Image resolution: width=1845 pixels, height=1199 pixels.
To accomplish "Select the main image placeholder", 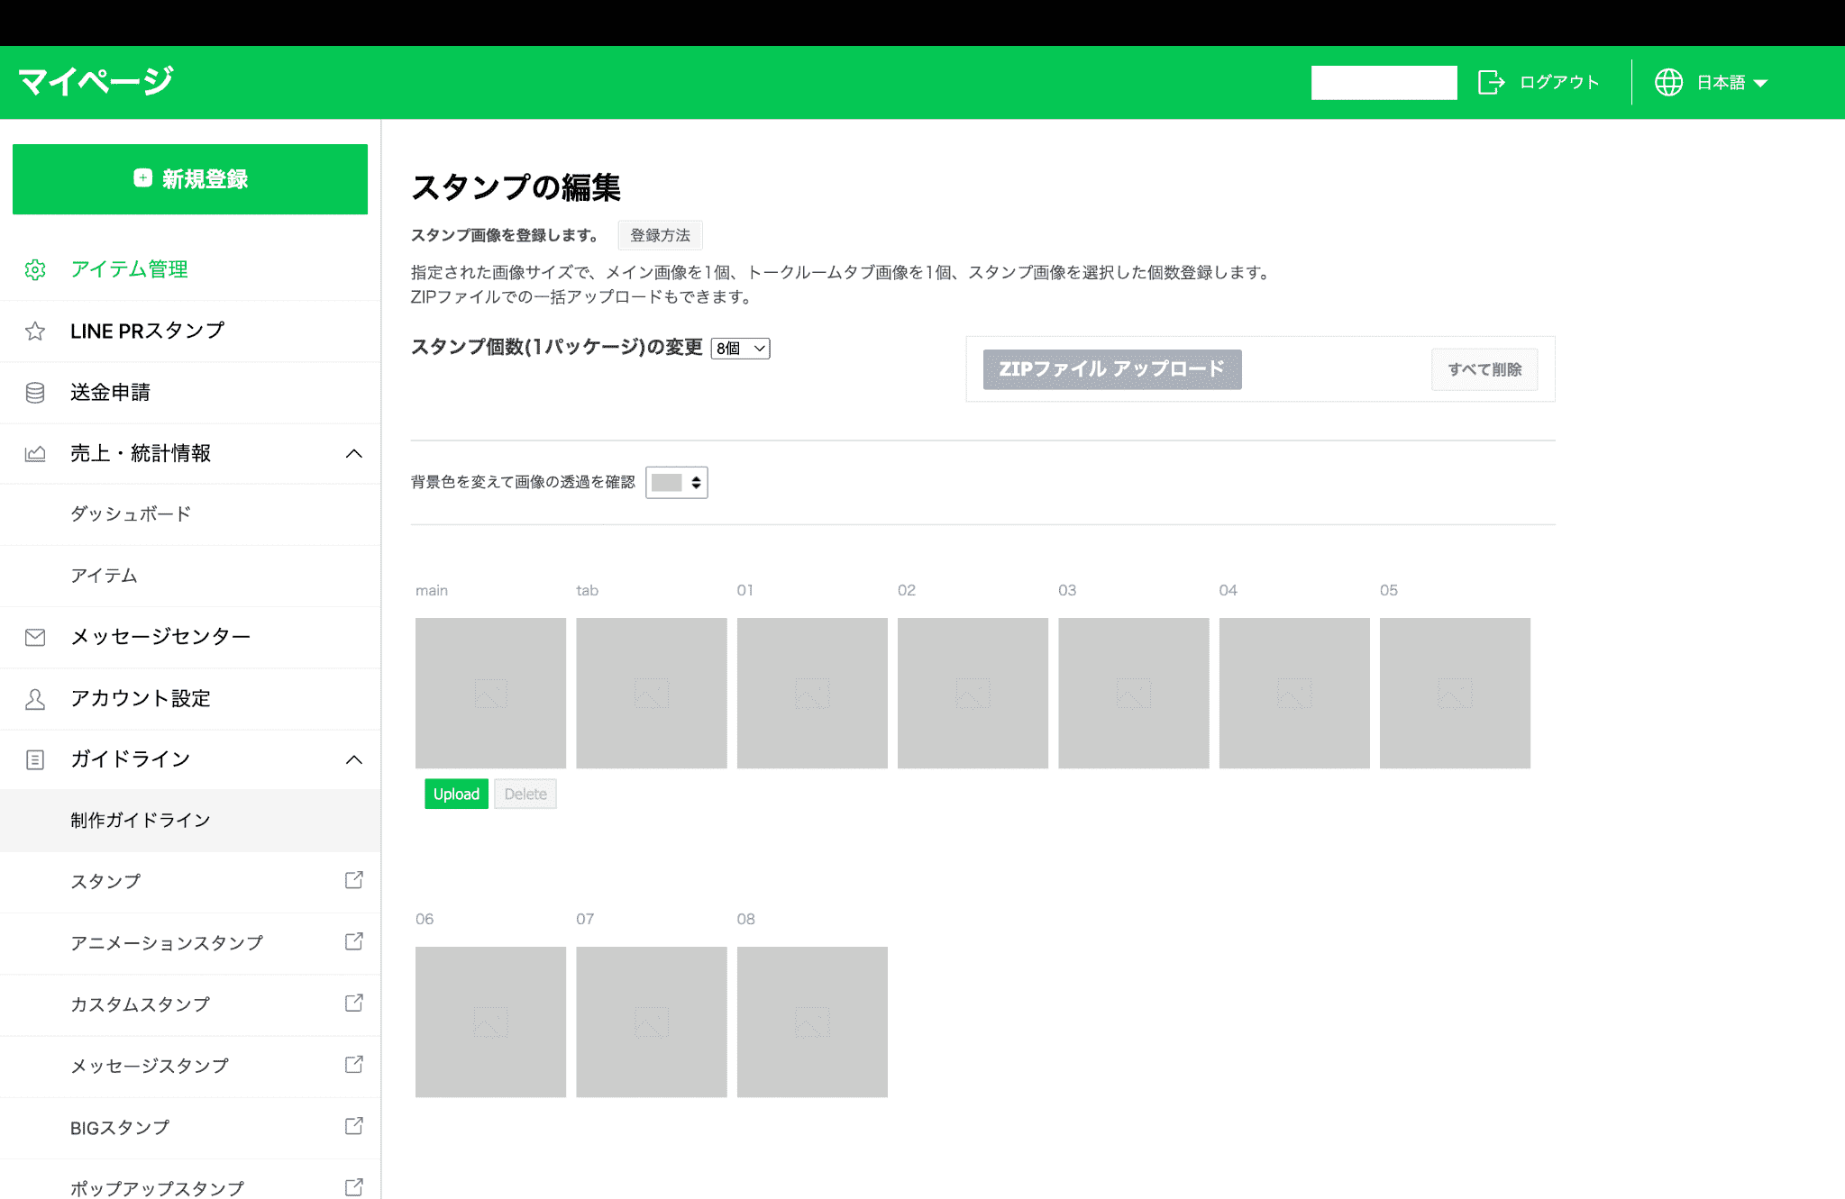I will (490, 693).
